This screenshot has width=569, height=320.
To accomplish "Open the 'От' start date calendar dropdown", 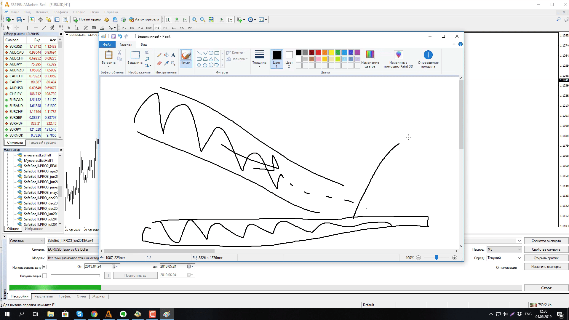I will (x=116, y=266).
